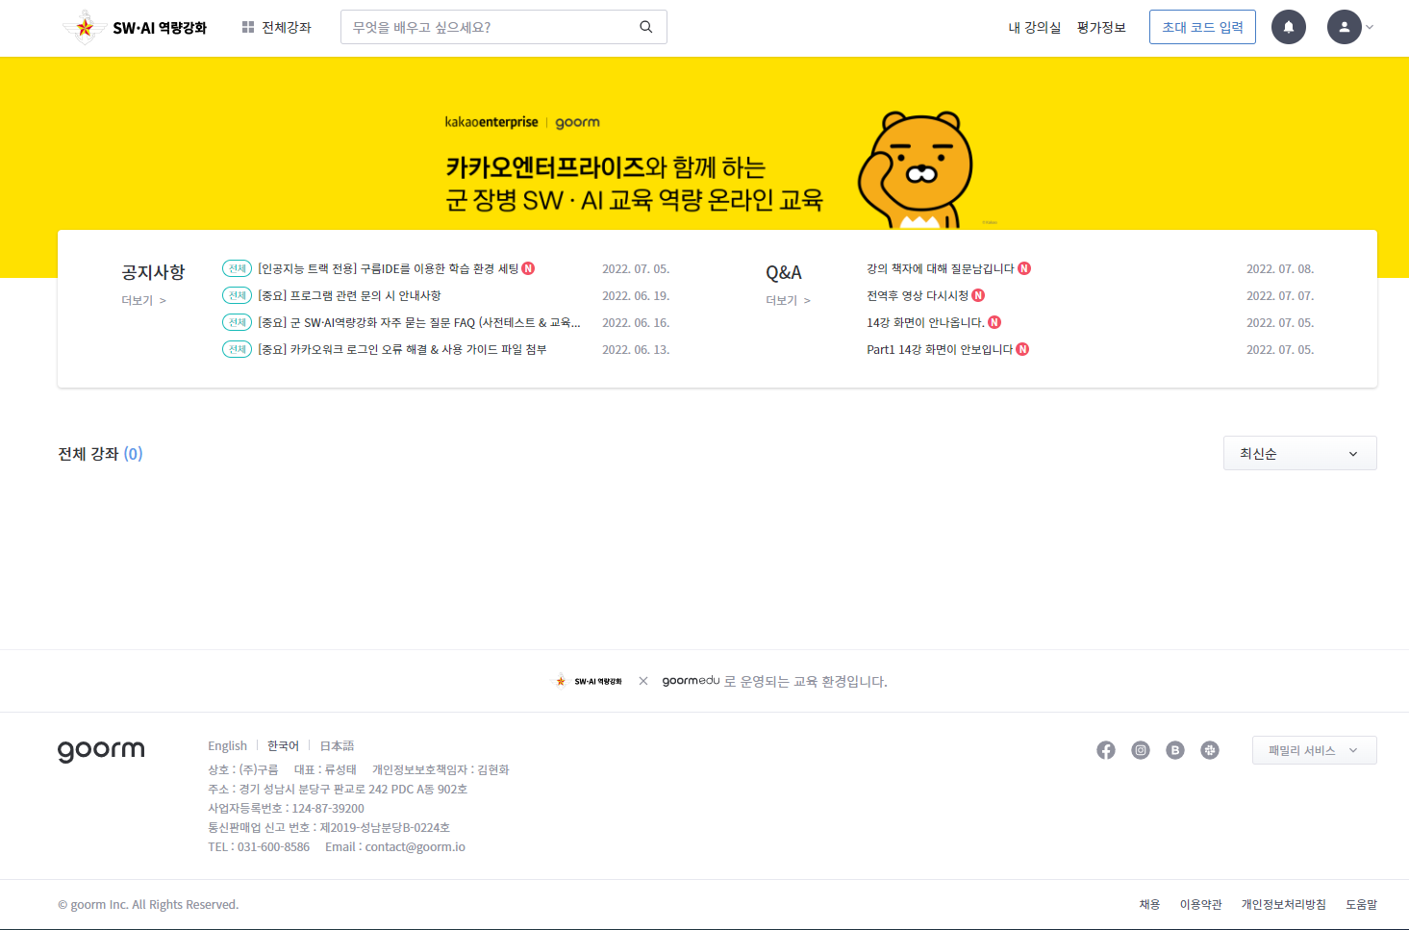Screen dimensions: 1409x930
Task: Open 도움말 footer link
Action: click(x=1361, y=904)
